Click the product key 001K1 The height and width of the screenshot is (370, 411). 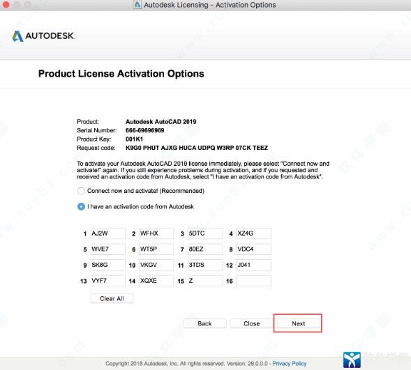click(x=134, y=139)
